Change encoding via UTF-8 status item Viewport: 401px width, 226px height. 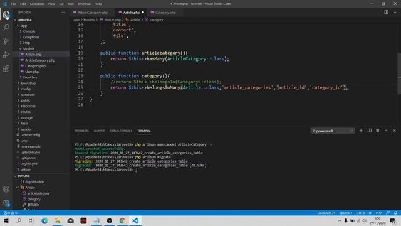360,213
